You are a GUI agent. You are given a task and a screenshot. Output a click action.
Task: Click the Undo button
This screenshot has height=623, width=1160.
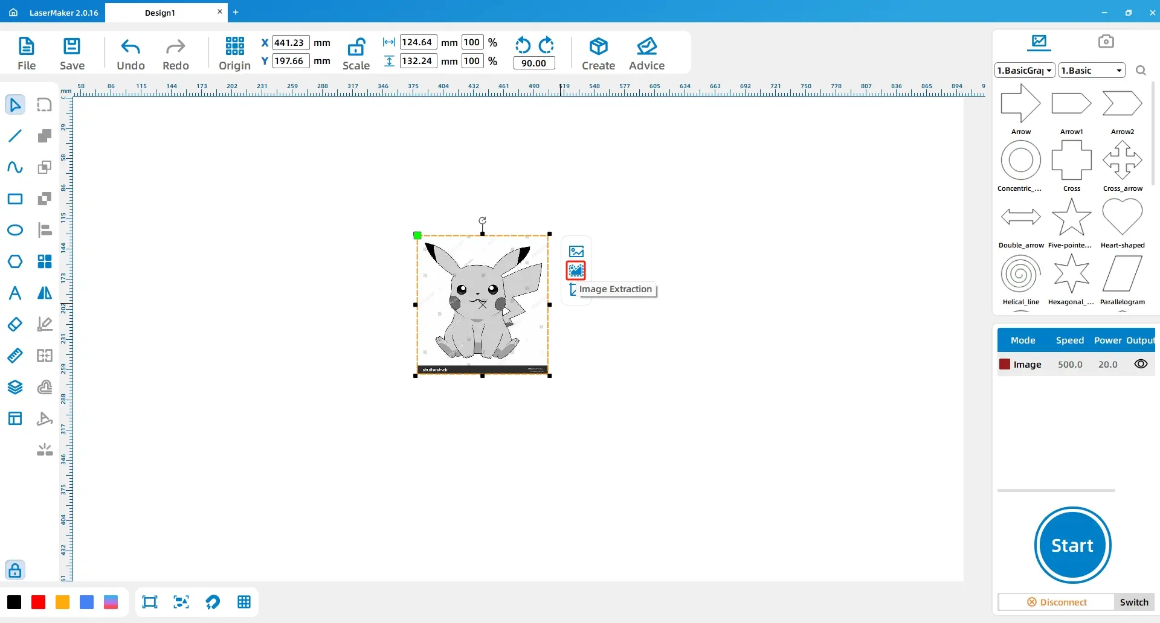point(130,53)
